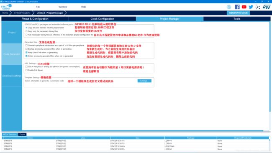This screenshot has width=272, height=153.
Task: Enable Backup previously generated files checkbox
Action: click(26, 49)
